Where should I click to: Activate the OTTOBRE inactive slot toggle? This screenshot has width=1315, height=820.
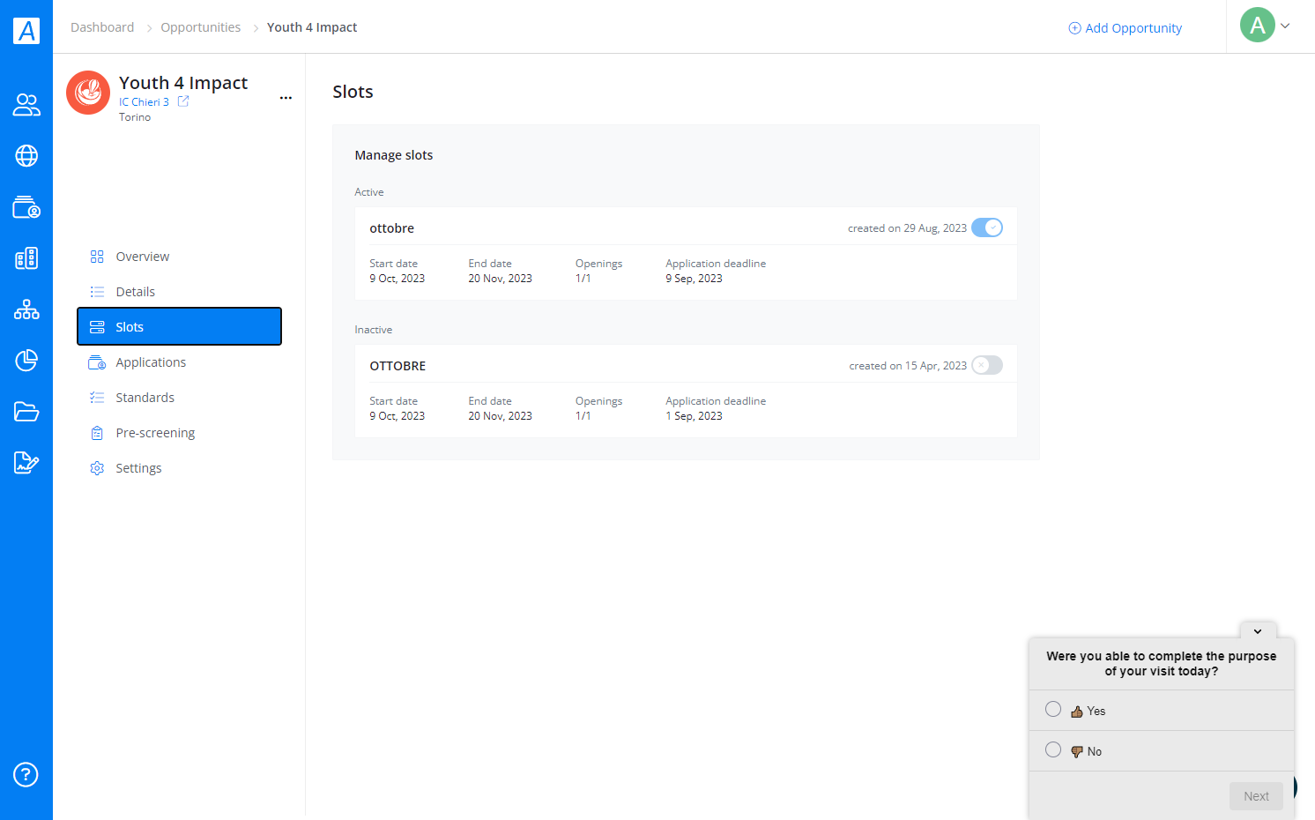coord(987,365)
